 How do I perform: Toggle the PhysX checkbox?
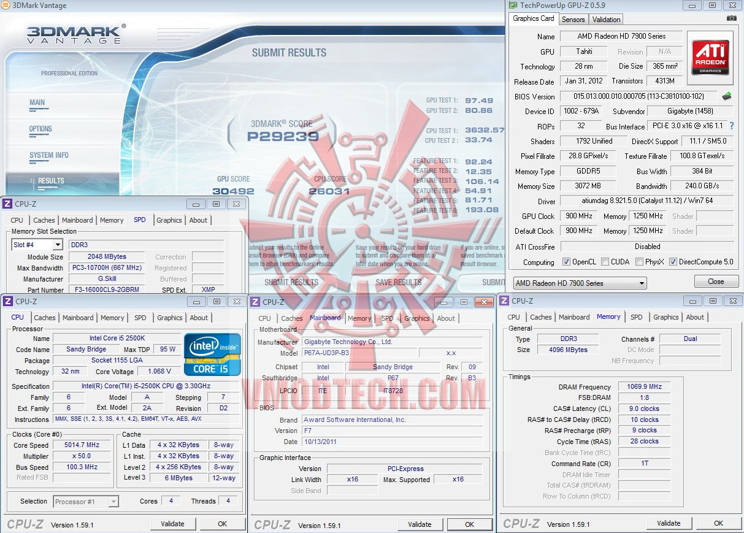(x=640, y=262)
